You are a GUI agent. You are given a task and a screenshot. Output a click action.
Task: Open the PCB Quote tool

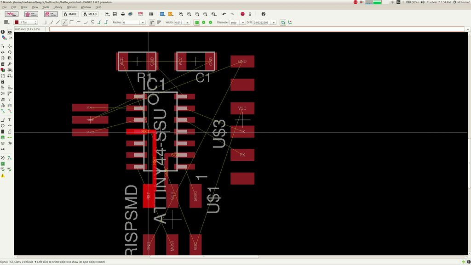31,14
